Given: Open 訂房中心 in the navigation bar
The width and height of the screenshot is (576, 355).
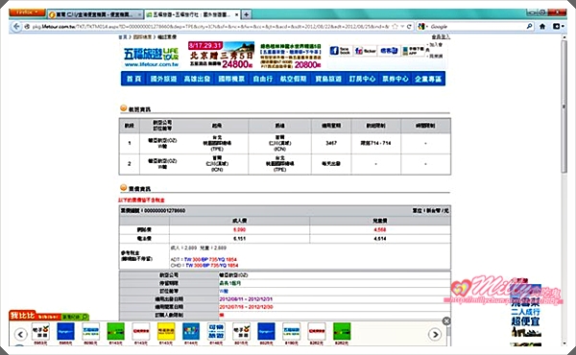Looking at the screenshot, I should [x=362, y=79].
